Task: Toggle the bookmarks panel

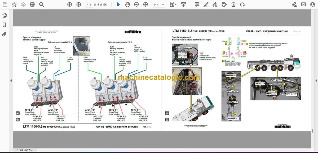Action: tap(4, 25)
